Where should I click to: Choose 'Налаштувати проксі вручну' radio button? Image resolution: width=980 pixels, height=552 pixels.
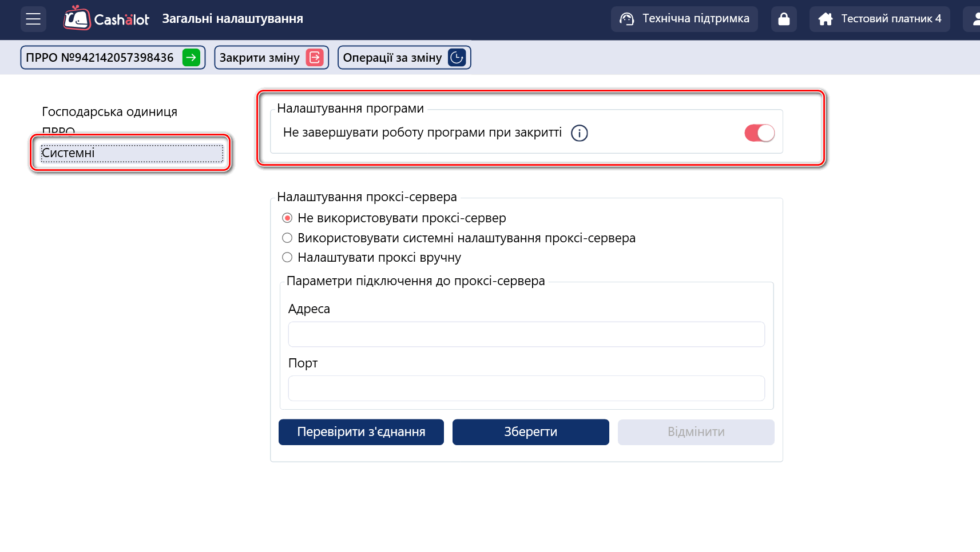pyautogui.click(x=287, y=258)
